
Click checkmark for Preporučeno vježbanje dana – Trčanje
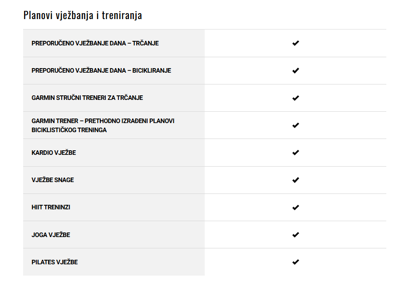296,43
